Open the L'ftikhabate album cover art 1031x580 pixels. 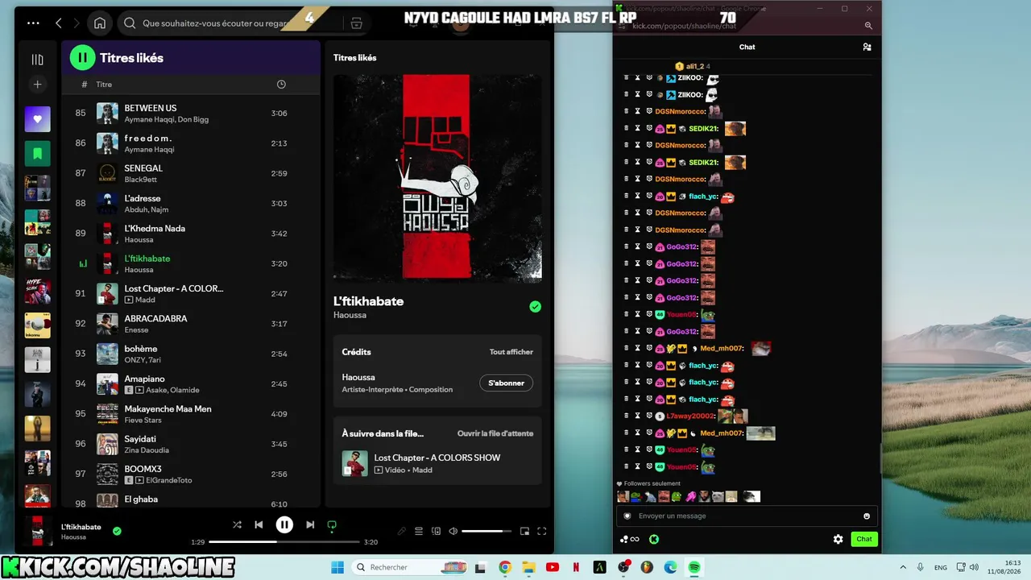click(x=437, y=178)
